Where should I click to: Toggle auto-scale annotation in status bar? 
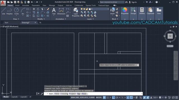point(148,97)
